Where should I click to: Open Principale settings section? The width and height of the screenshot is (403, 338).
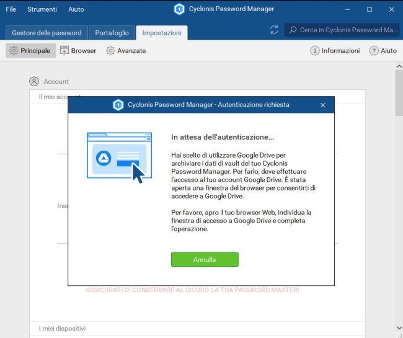[x=31, y=51]
